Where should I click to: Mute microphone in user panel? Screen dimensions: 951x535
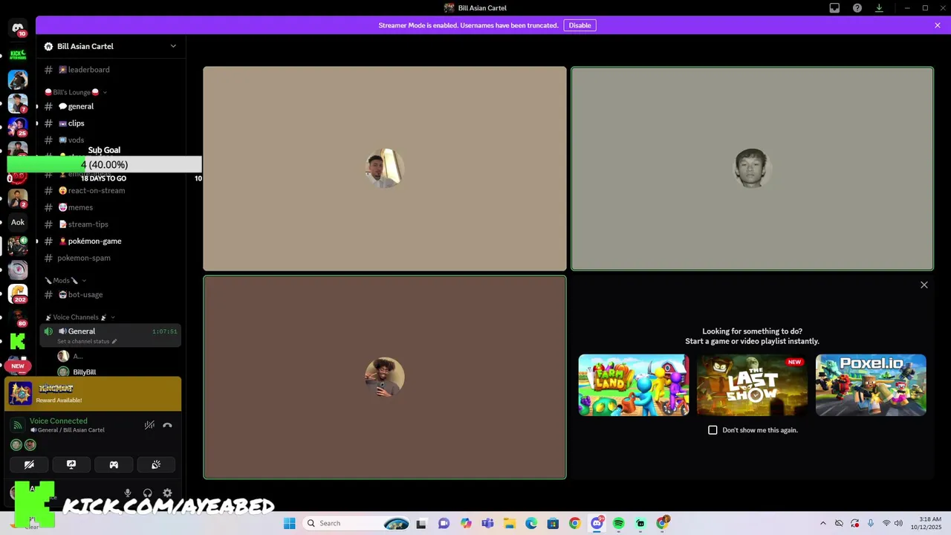[128, 493]
